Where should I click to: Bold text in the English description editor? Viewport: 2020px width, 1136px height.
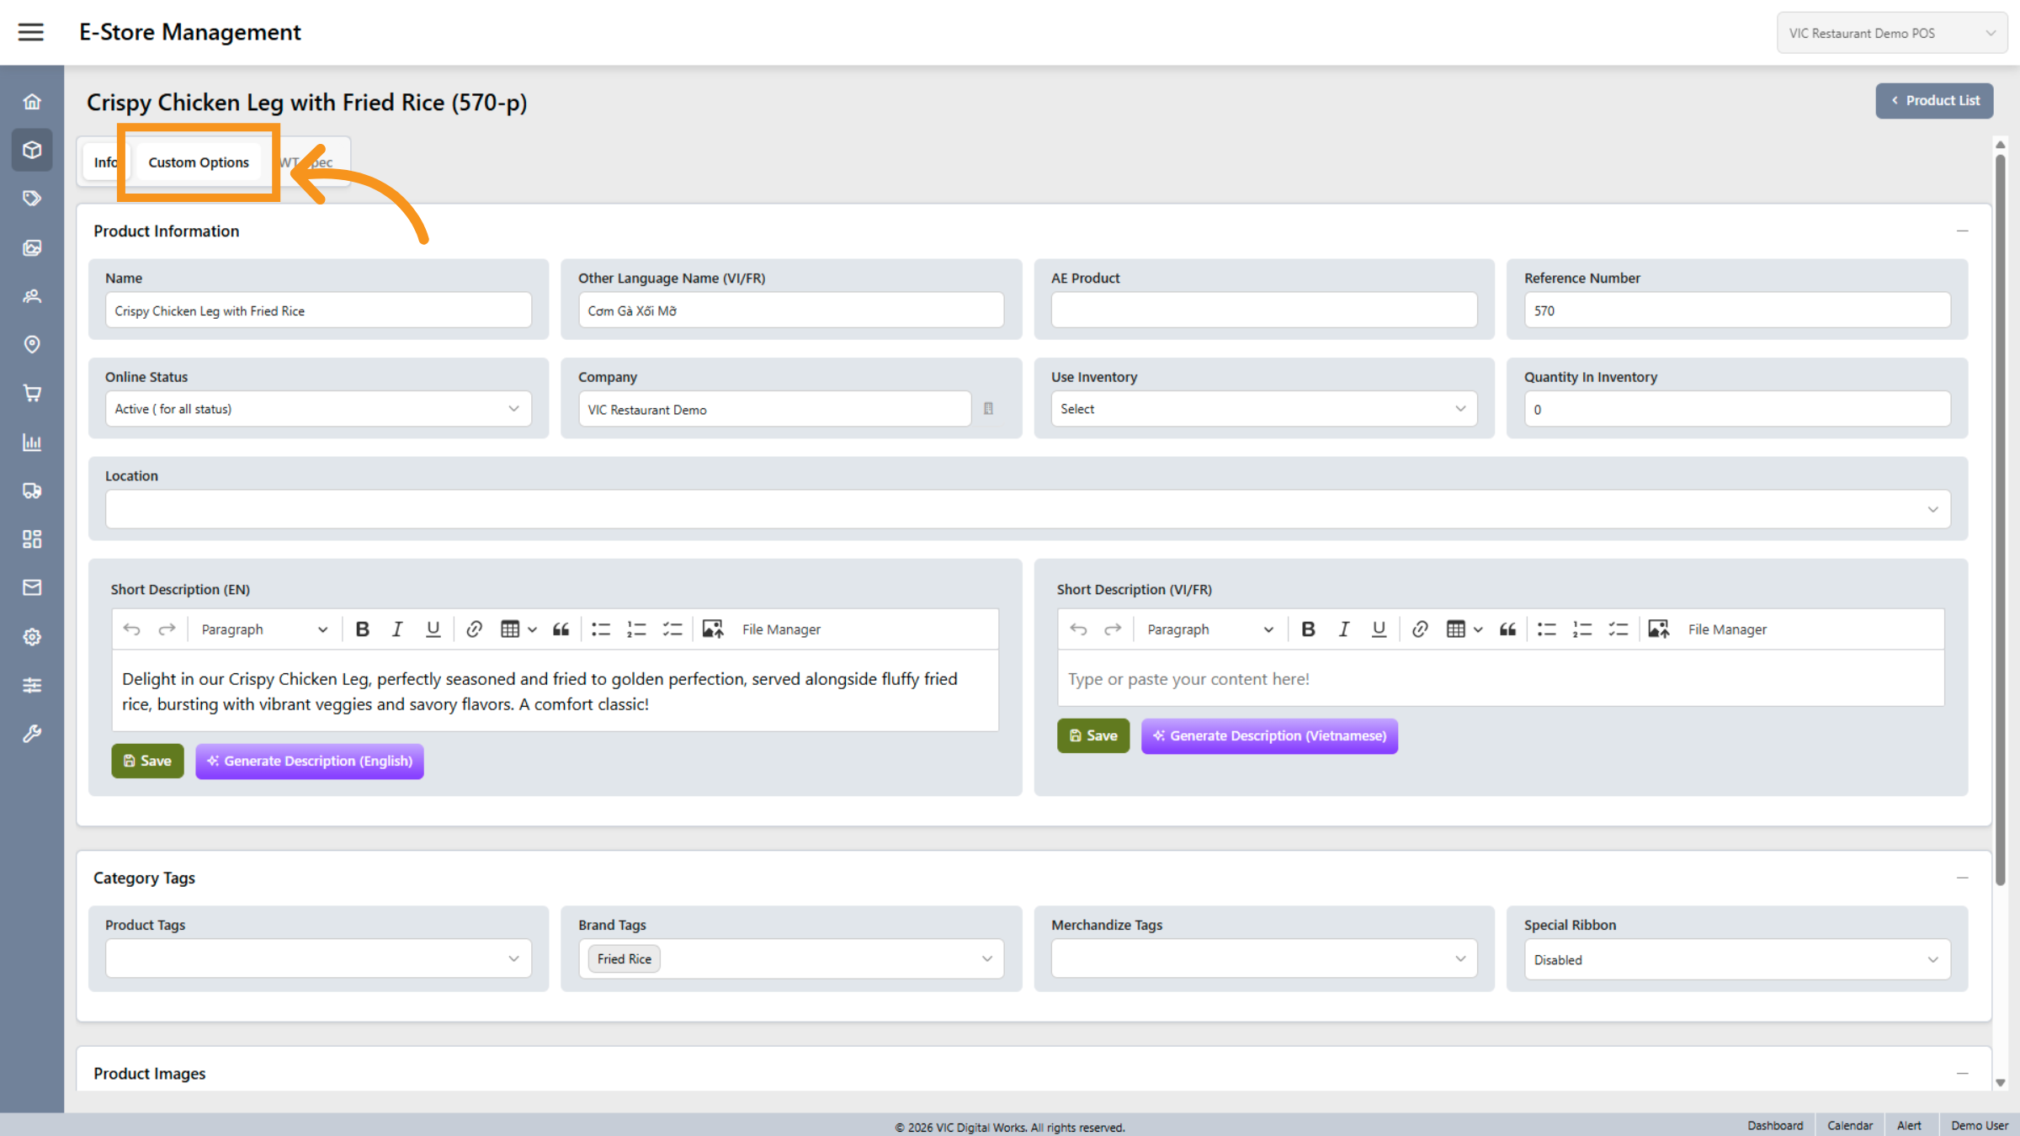click(362, 629)
